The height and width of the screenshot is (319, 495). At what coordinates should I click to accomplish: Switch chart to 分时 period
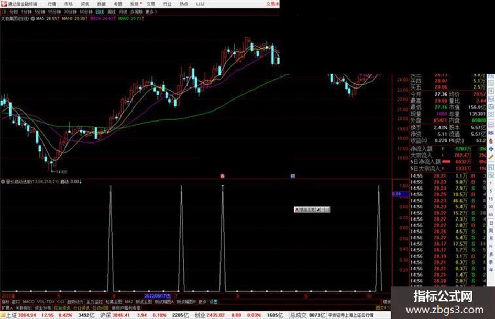[14, 12]
